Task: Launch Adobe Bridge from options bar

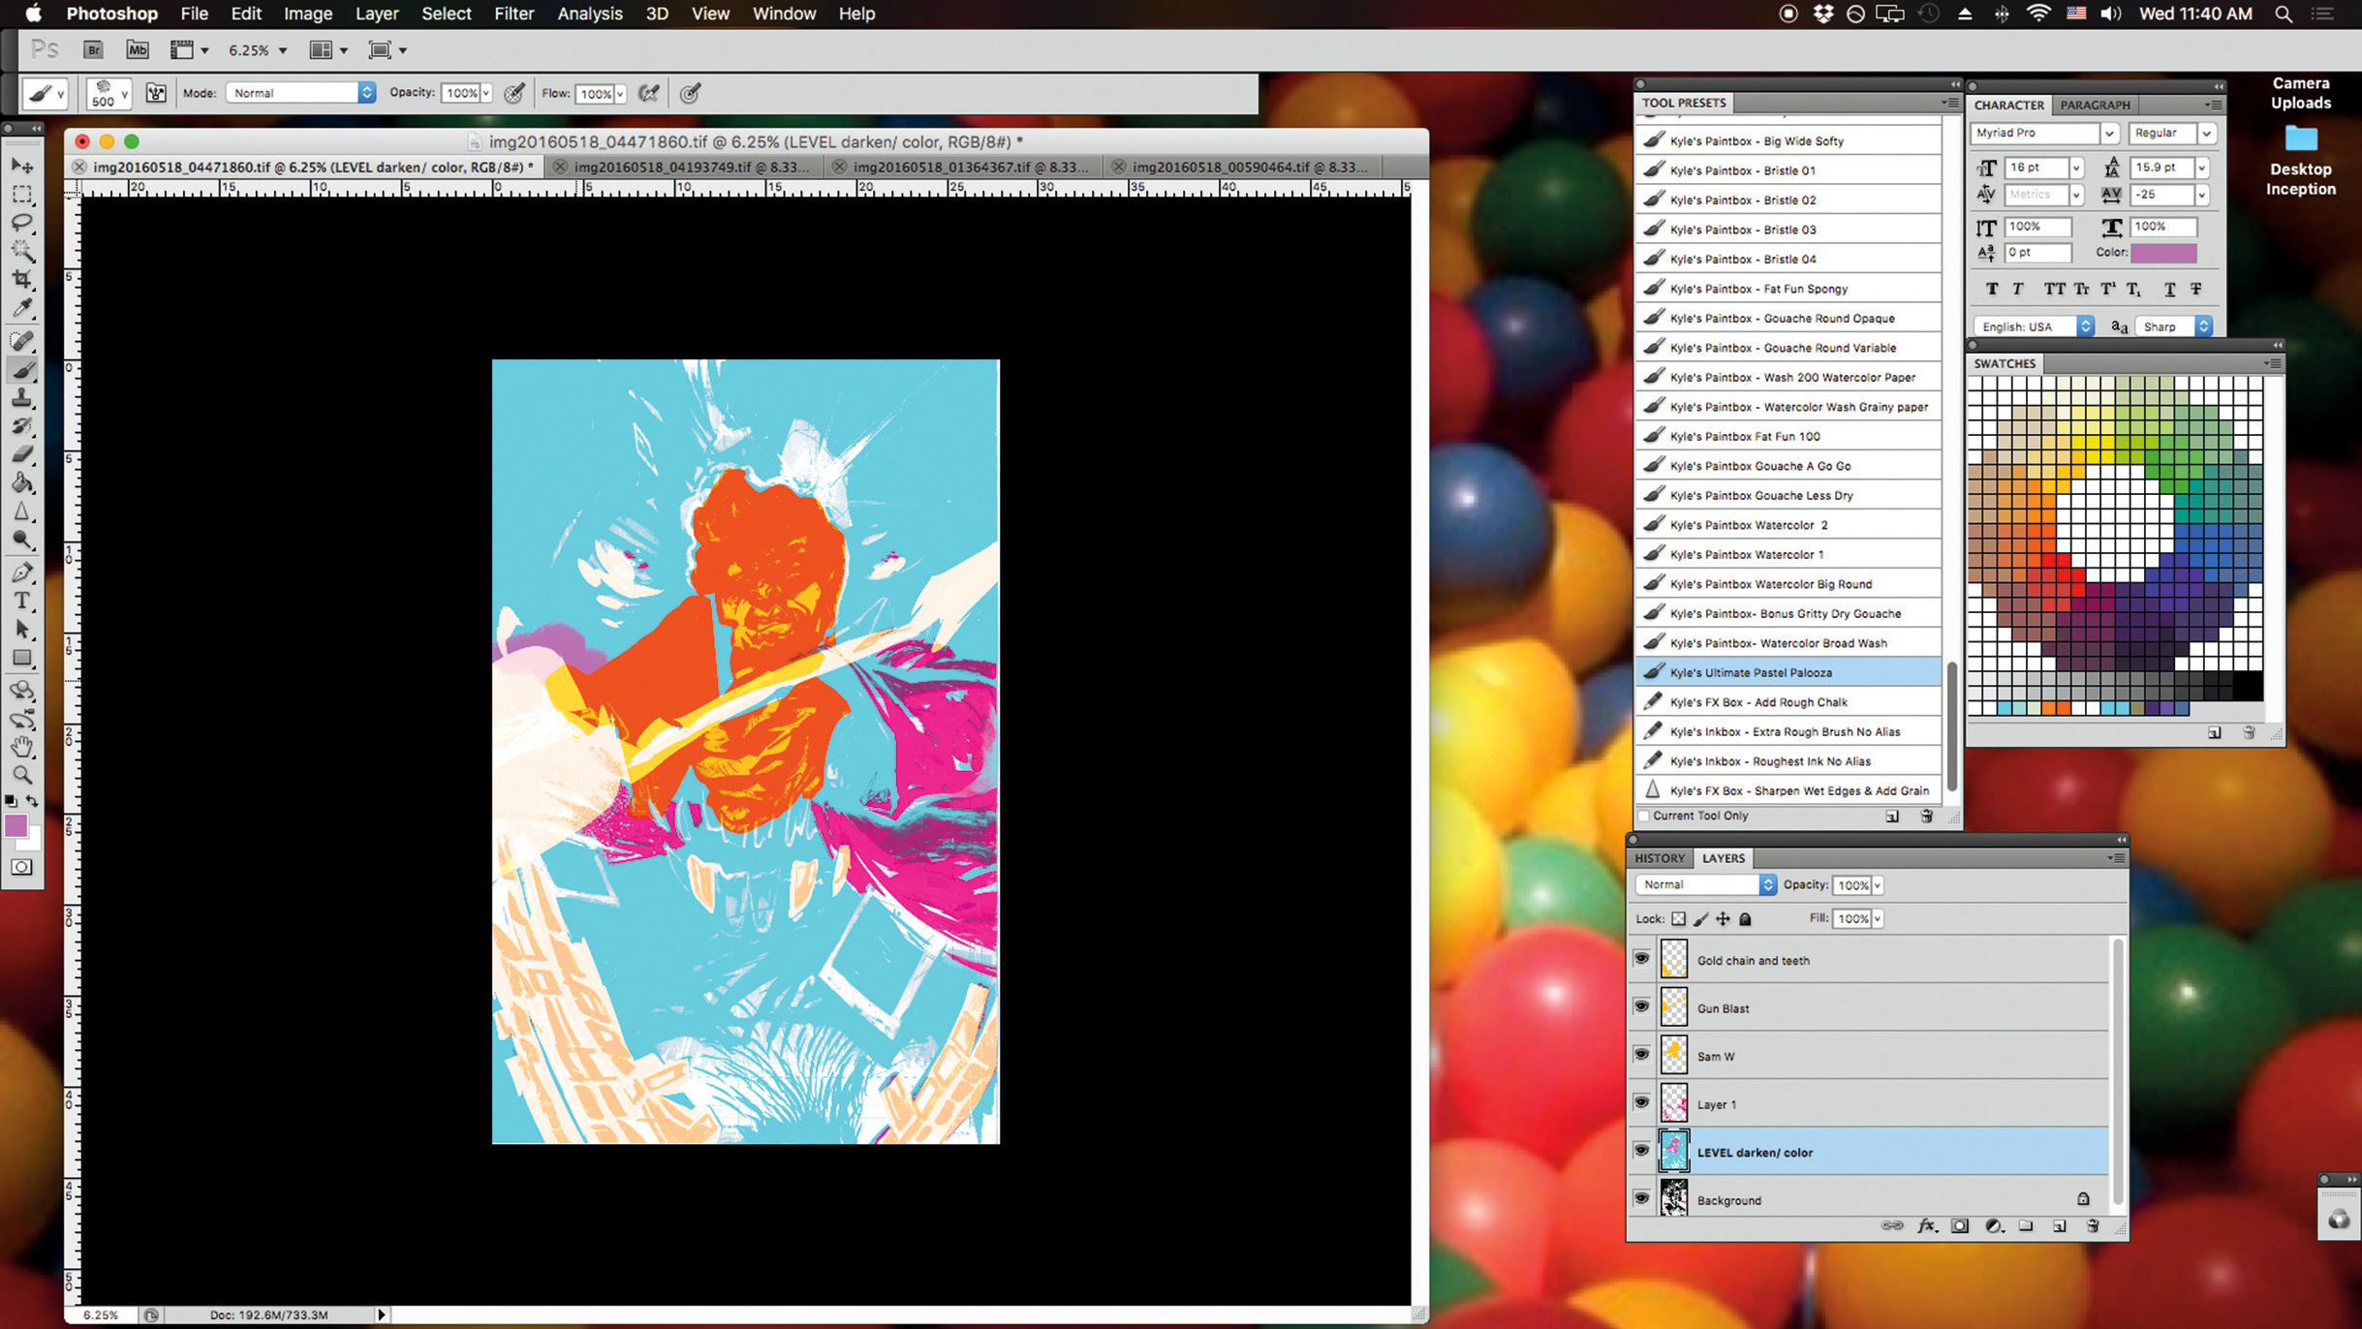Action: click(x=93, y=49)
